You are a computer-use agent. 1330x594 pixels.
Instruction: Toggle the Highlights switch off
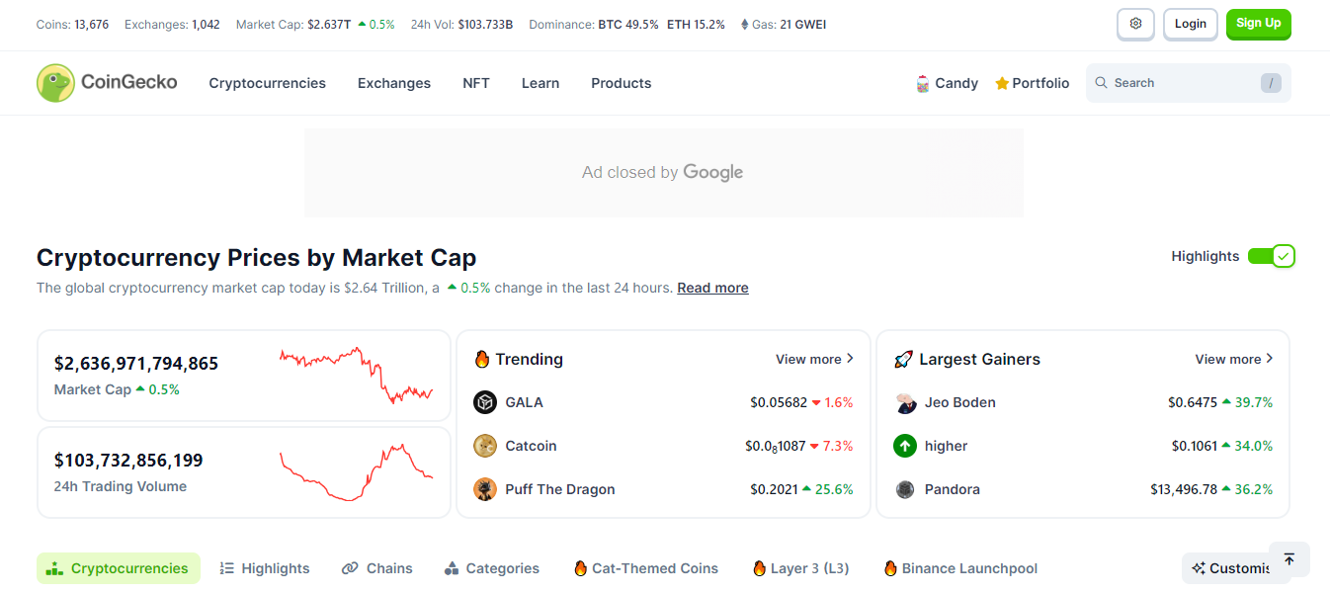(x=1271, y=256)
